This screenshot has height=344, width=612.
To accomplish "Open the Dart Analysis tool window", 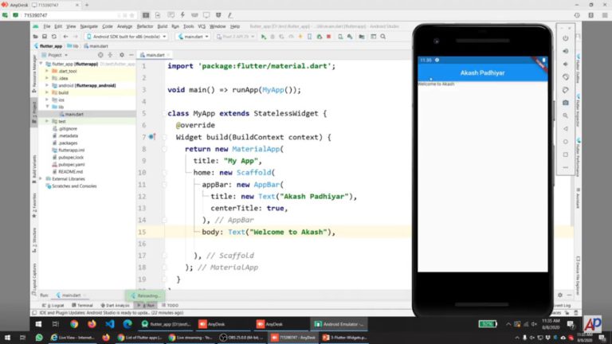I will tap(116, 305).
